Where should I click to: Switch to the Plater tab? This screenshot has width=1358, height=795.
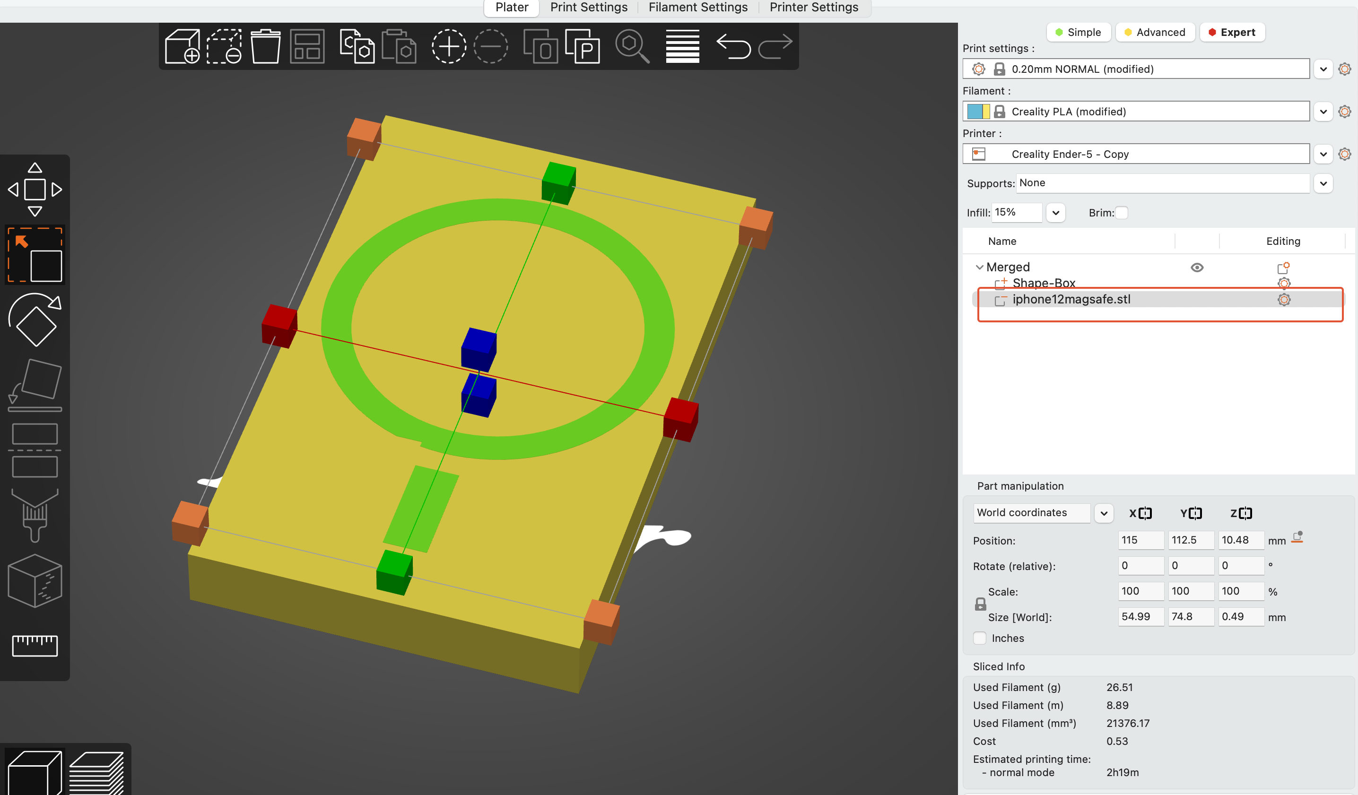(512, 8)
